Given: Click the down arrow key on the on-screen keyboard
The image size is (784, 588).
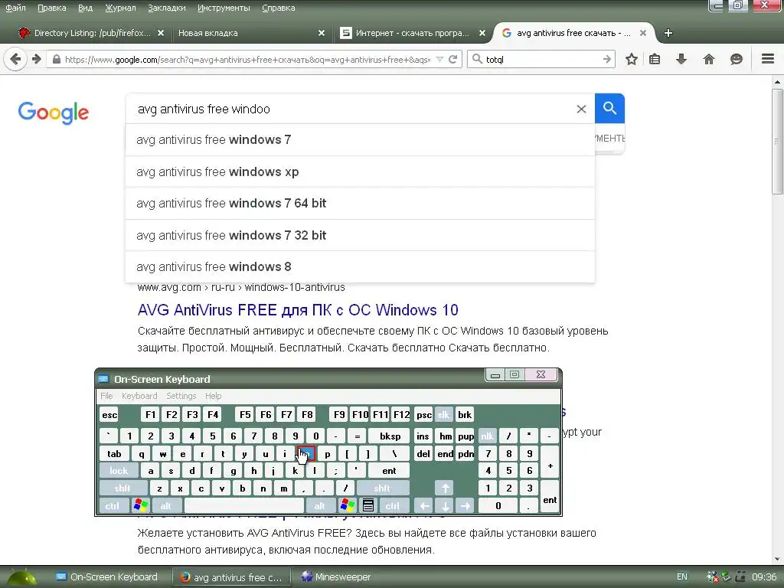Looking at the screenshot, I should click(x=445, y=505).
